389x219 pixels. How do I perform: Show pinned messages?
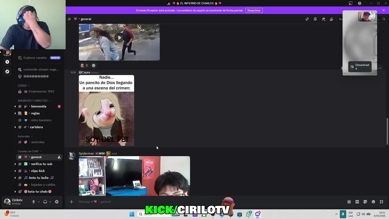pyautogui.click(x=323, y=19)
